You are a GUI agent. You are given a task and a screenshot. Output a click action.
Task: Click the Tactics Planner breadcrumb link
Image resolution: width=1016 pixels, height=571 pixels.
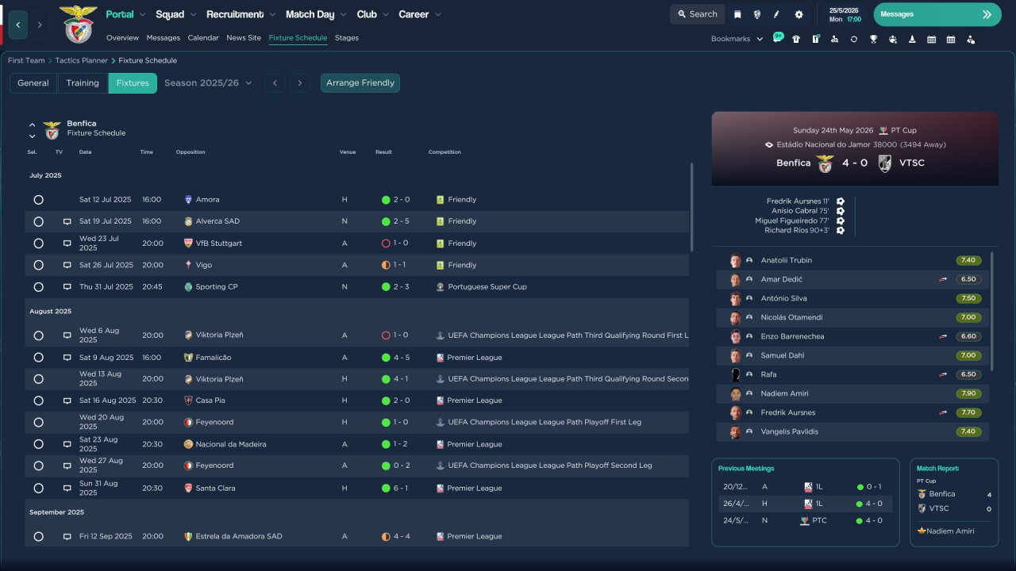[x=82, y=60]
